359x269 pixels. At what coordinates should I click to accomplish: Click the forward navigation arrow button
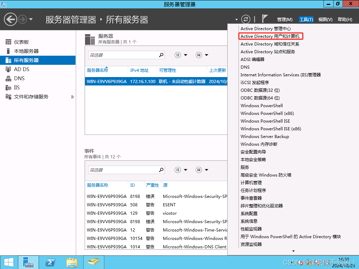(22, 19)
